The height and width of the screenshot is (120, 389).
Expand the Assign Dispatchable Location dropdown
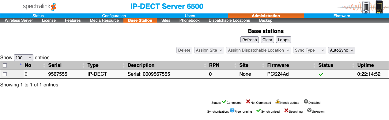(259, 50)
